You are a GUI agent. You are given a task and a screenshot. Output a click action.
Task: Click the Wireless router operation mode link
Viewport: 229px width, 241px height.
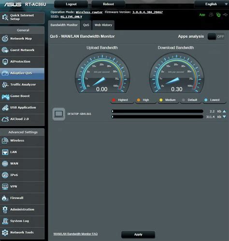point(89,12)
